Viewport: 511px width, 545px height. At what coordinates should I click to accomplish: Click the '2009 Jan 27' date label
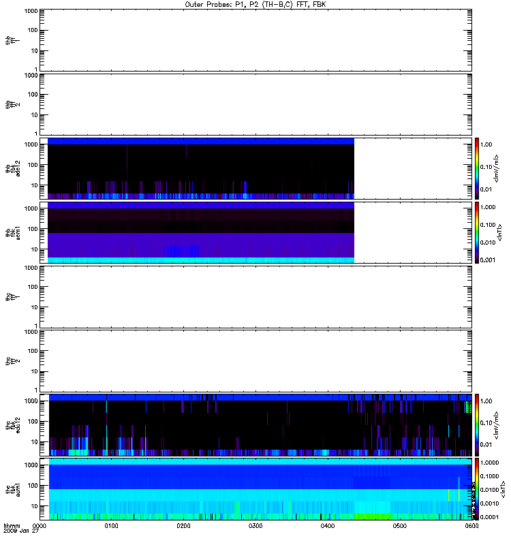(21, 531)
